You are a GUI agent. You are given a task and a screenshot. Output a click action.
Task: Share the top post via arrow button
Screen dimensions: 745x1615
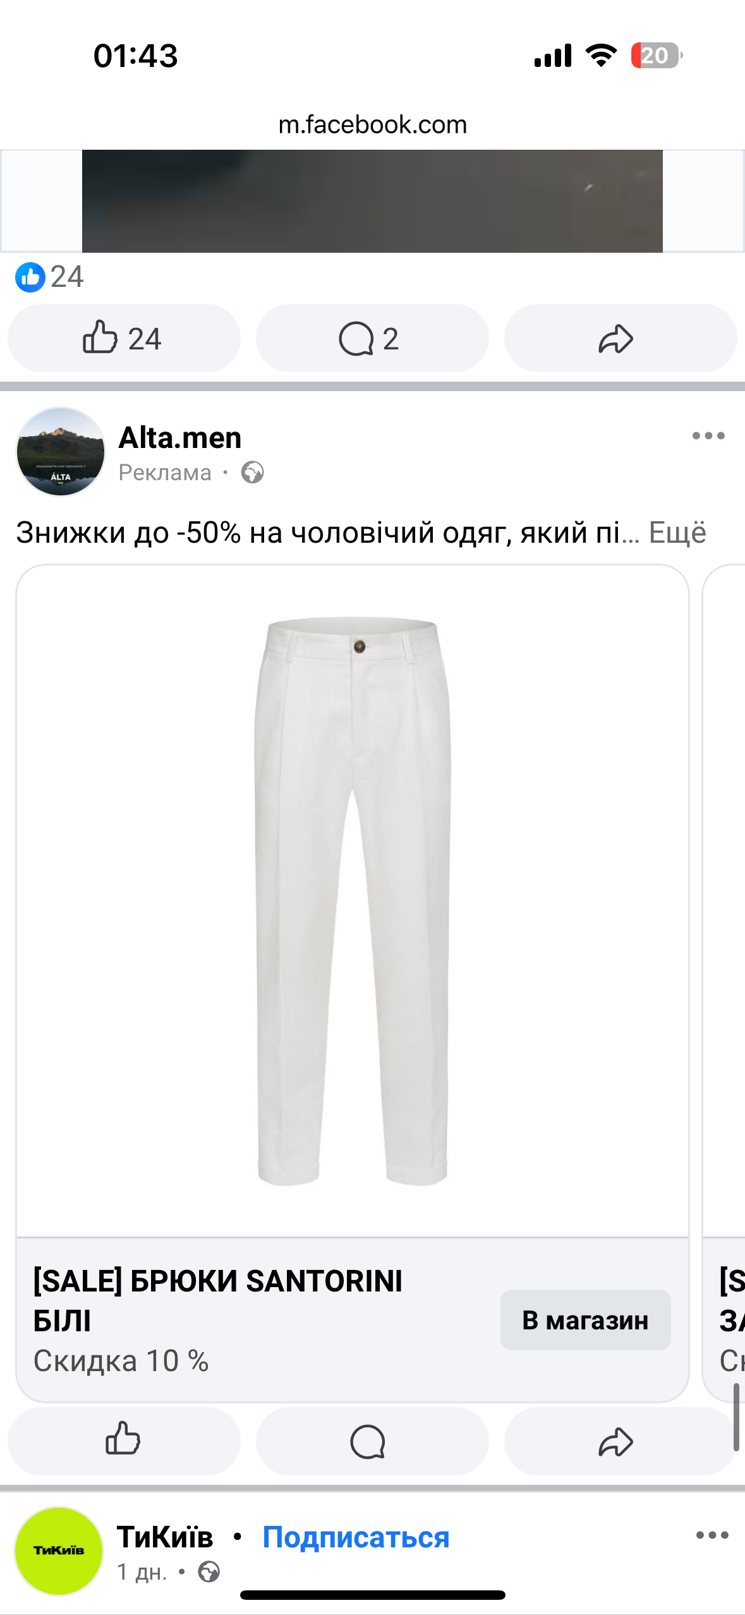[621, 338]
